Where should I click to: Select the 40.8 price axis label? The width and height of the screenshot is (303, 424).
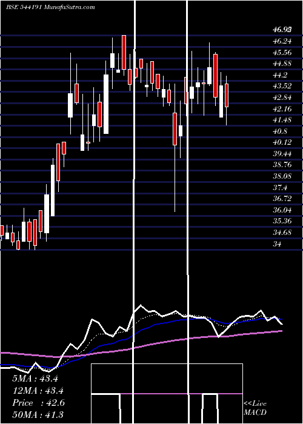[280, 131]
